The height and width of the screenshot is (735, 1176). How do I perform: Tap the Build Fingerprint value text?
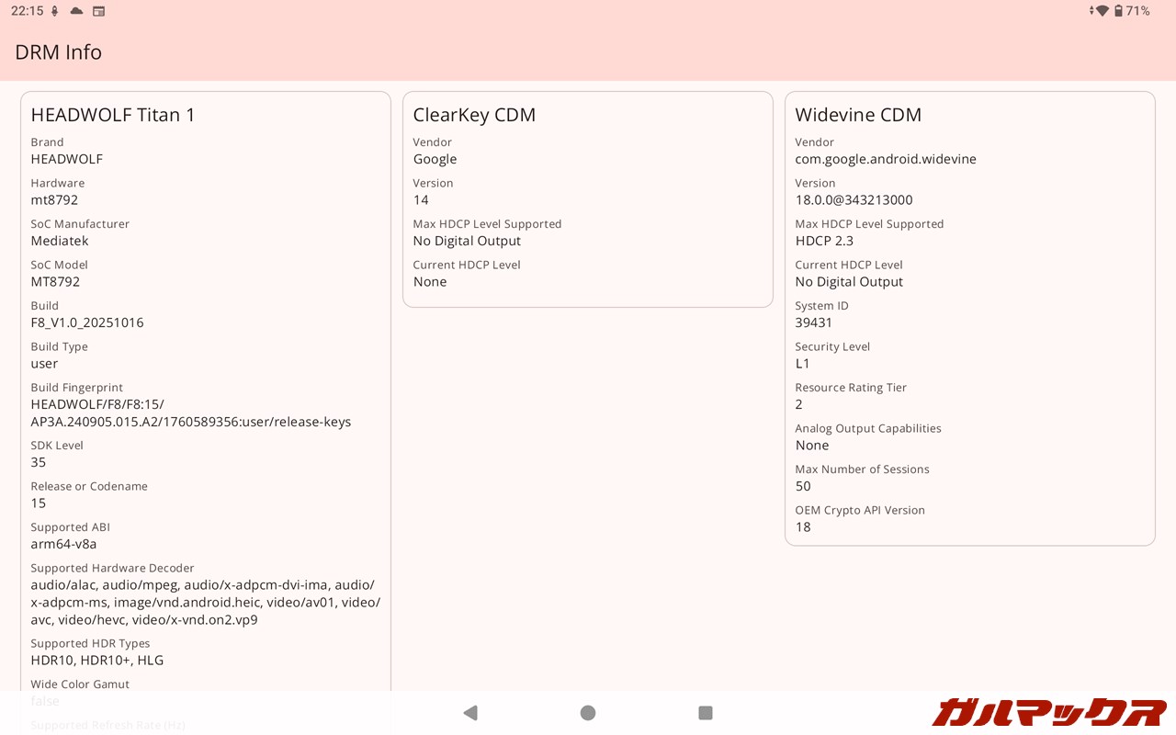click(x=190, y=413)
